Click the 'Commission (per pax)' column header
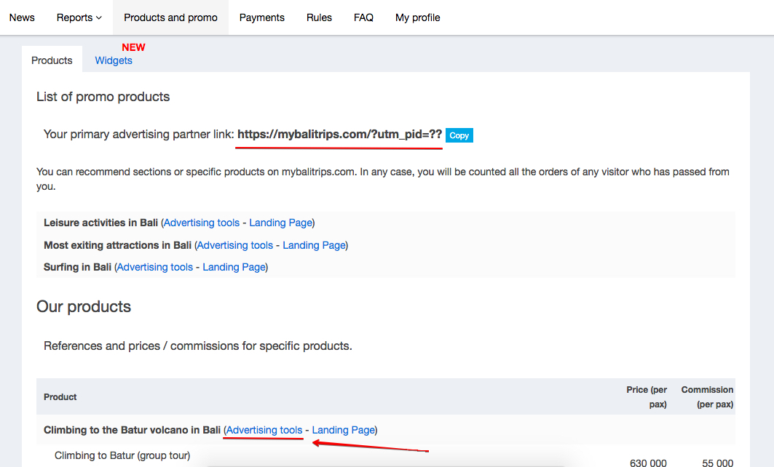Viewport: 774px width, 467px height. click(707, 397)
